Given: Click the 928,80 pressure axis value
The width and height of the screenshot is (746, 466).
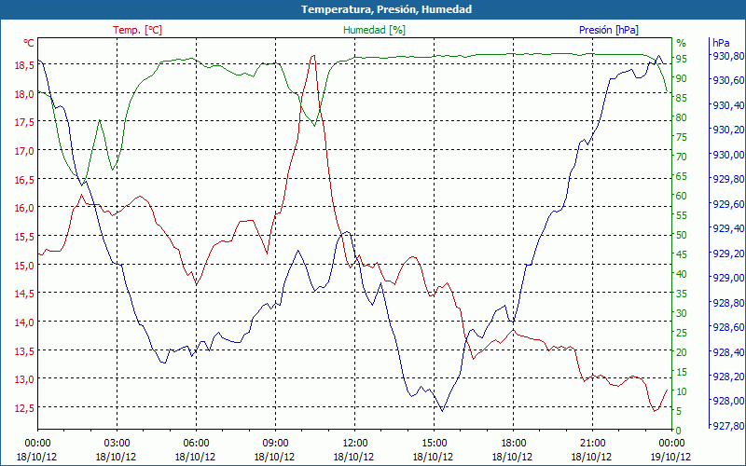Looking at the screenshot, I should click(x=728, y=302).
